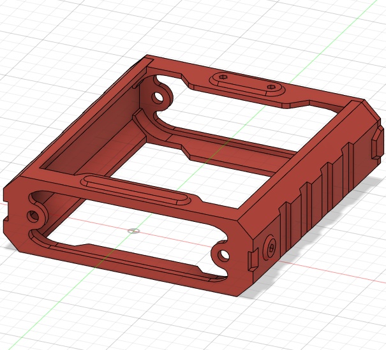386x350 pixels.
Task: Select the left hex screw in the rear top slot
Action: tap(223, 77)
